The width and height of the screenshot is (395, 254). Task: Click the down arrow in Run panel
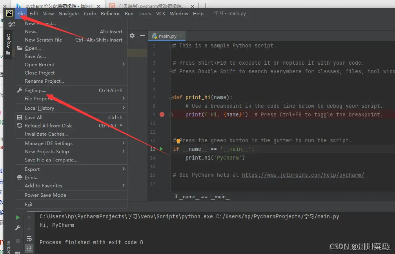29,228
